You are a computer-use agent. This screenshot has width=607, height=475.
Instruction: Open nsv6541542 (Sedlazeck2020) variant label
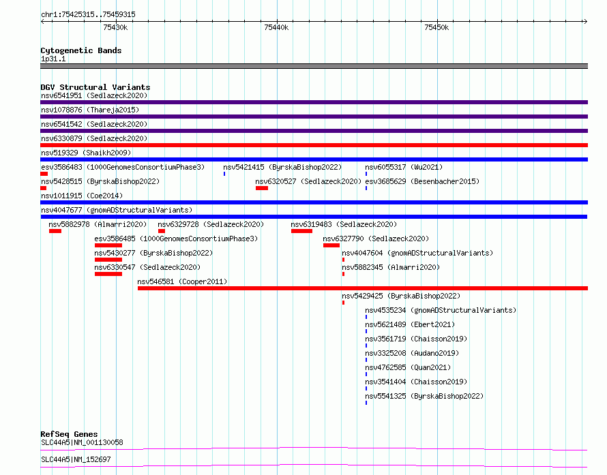click(94, 124)
